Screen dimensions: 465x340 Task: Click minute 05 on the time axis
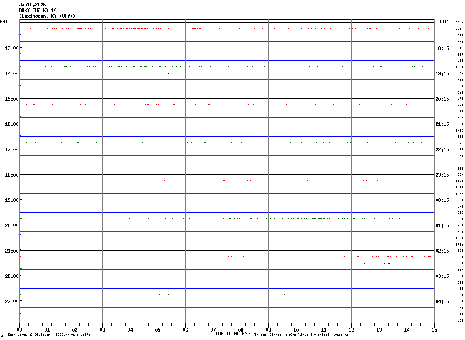tap(158, 330)
